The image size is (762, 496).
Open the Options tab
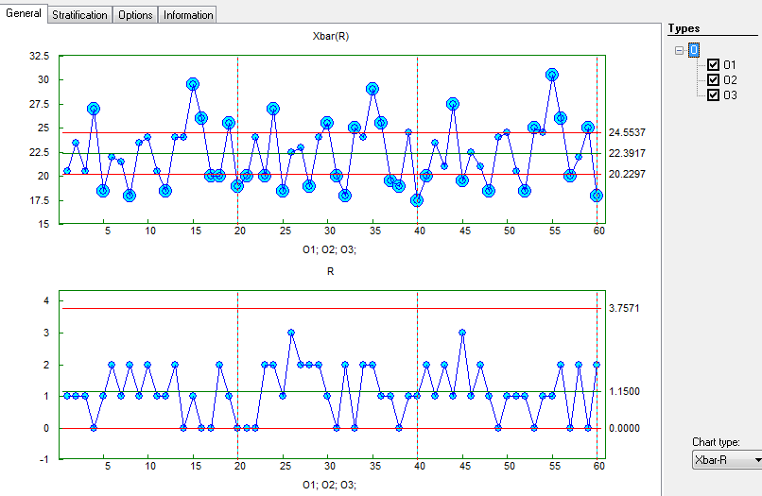point(135,15)
